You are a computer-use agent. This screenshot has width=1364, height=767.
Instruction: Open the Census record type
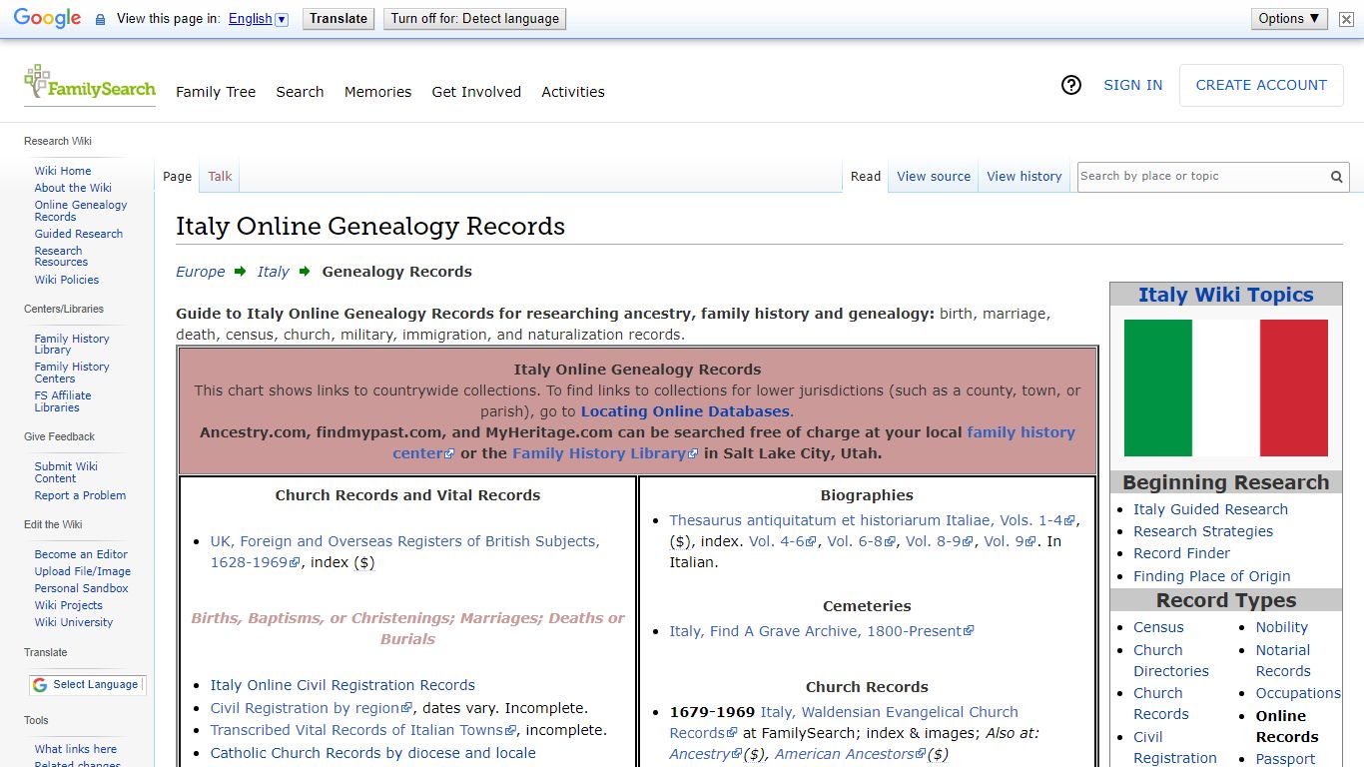(1158, 627)
